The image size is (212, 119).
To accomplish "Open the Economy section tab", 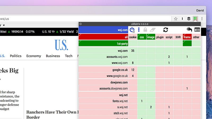I will tap(34, 56).
